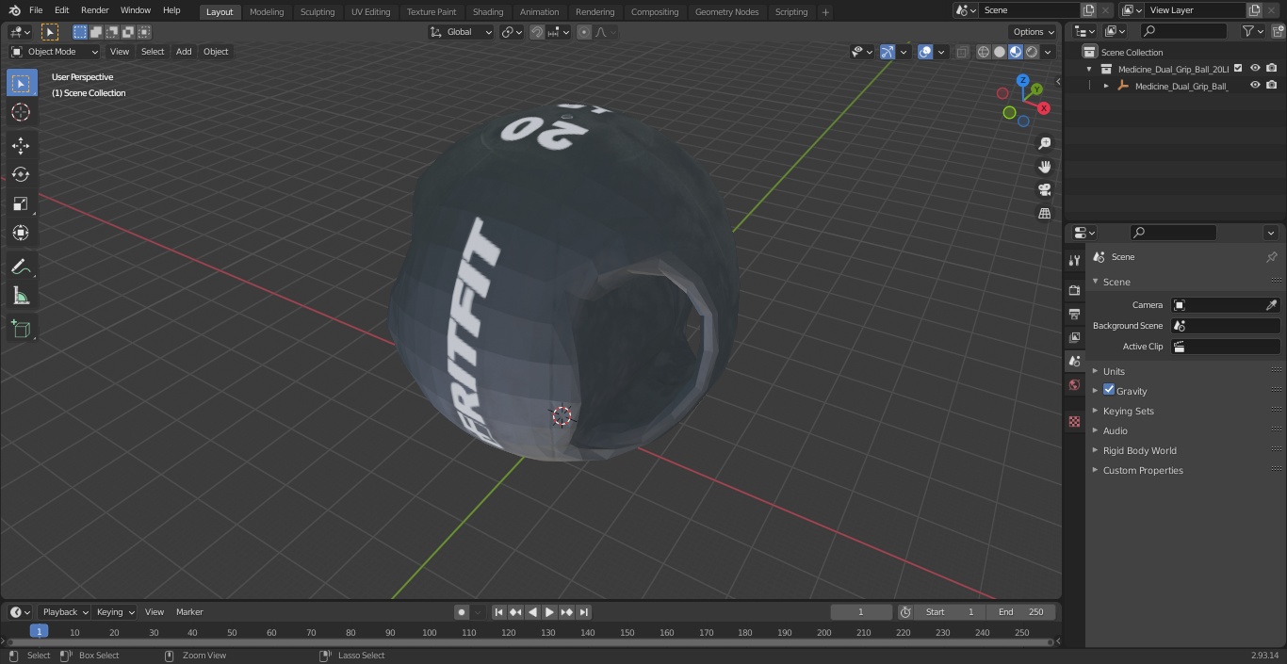Open the World properties tab

(x=1074, y=384)
